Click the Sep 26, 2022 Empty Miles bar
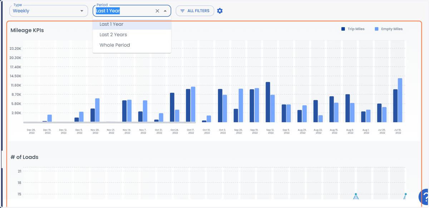This screenshot has width=429, height=208. (x=241, y=106)
